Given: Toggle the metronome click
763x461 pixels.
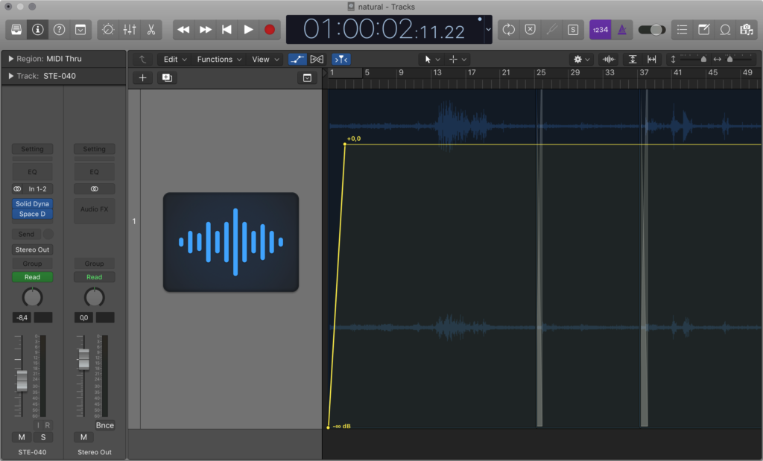Looking at the screenshot, I should coord(621,30).
